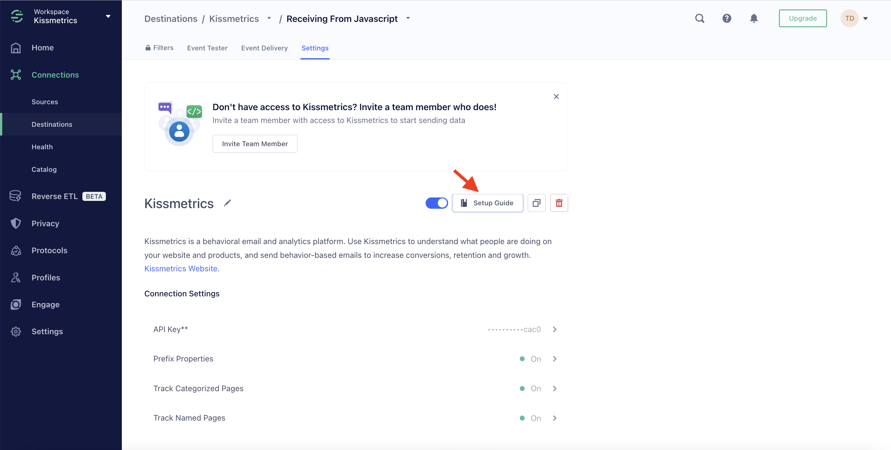Open Reverse ETL from the sidebar
Image resolution: width=891 pixels, height=450 pixels.
(54, 196)
